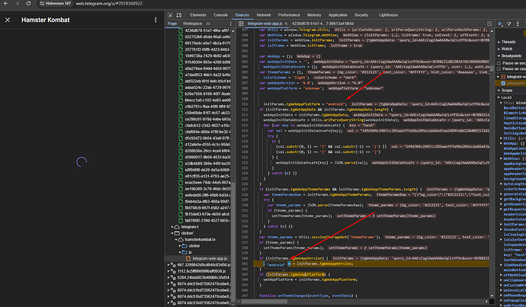Switch to the Console tab
526x307 pixels.
click(x=221, y=15)
